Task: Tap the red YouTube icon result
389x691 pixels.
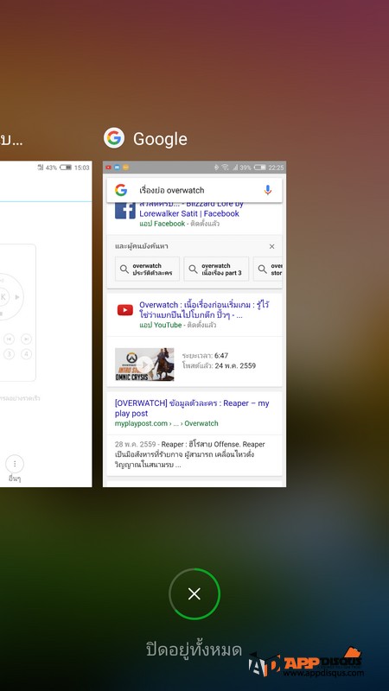Action: coord(125,310)
